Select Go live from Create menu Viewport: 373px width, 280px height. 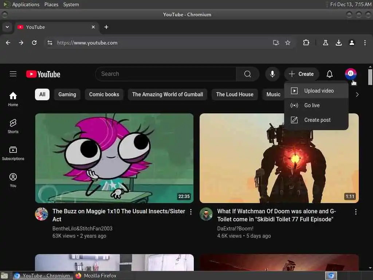[x=316, y=105]
